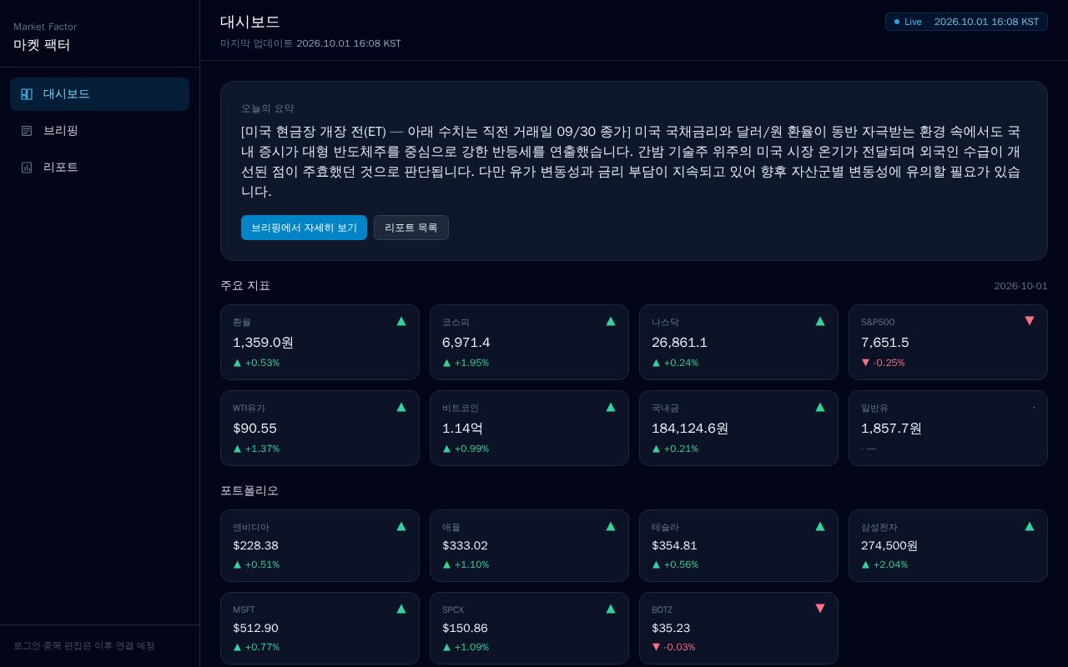Click the red down-arrow on BOTZ card

click(x=820, y=609)
